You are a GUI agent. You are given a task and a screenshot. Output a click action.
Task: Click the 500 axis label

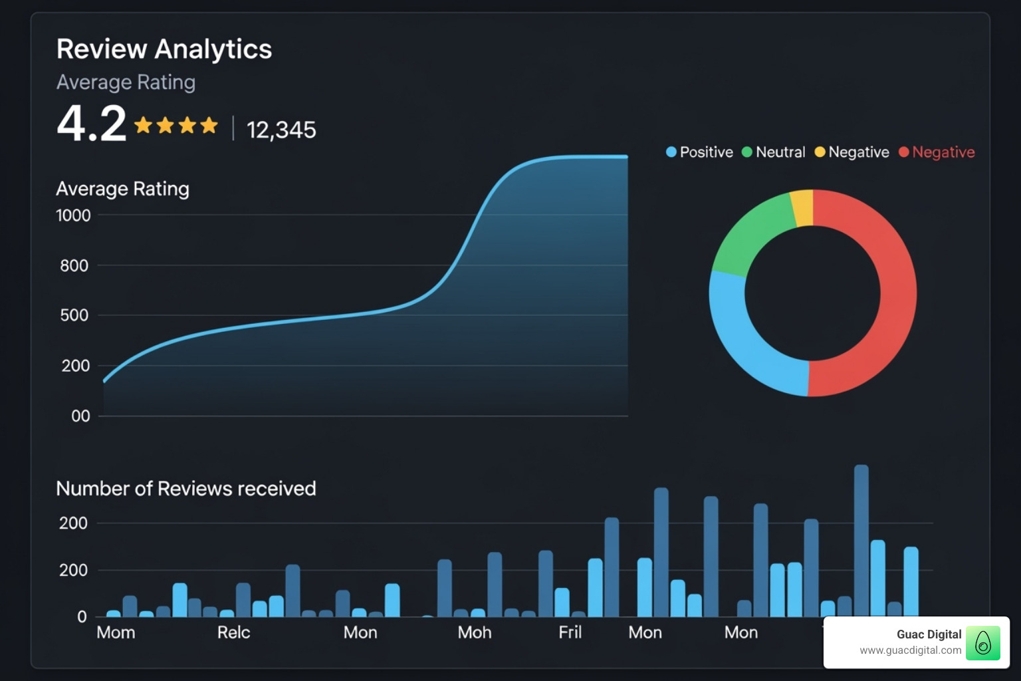[x=74, y=315]
